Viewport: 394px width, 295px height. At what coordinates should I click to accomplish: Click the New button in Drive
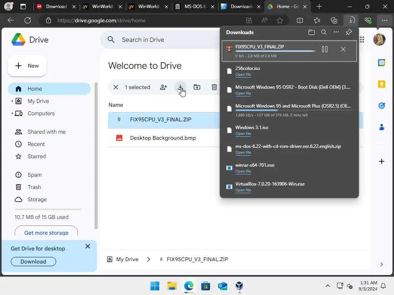click(27, 66)
